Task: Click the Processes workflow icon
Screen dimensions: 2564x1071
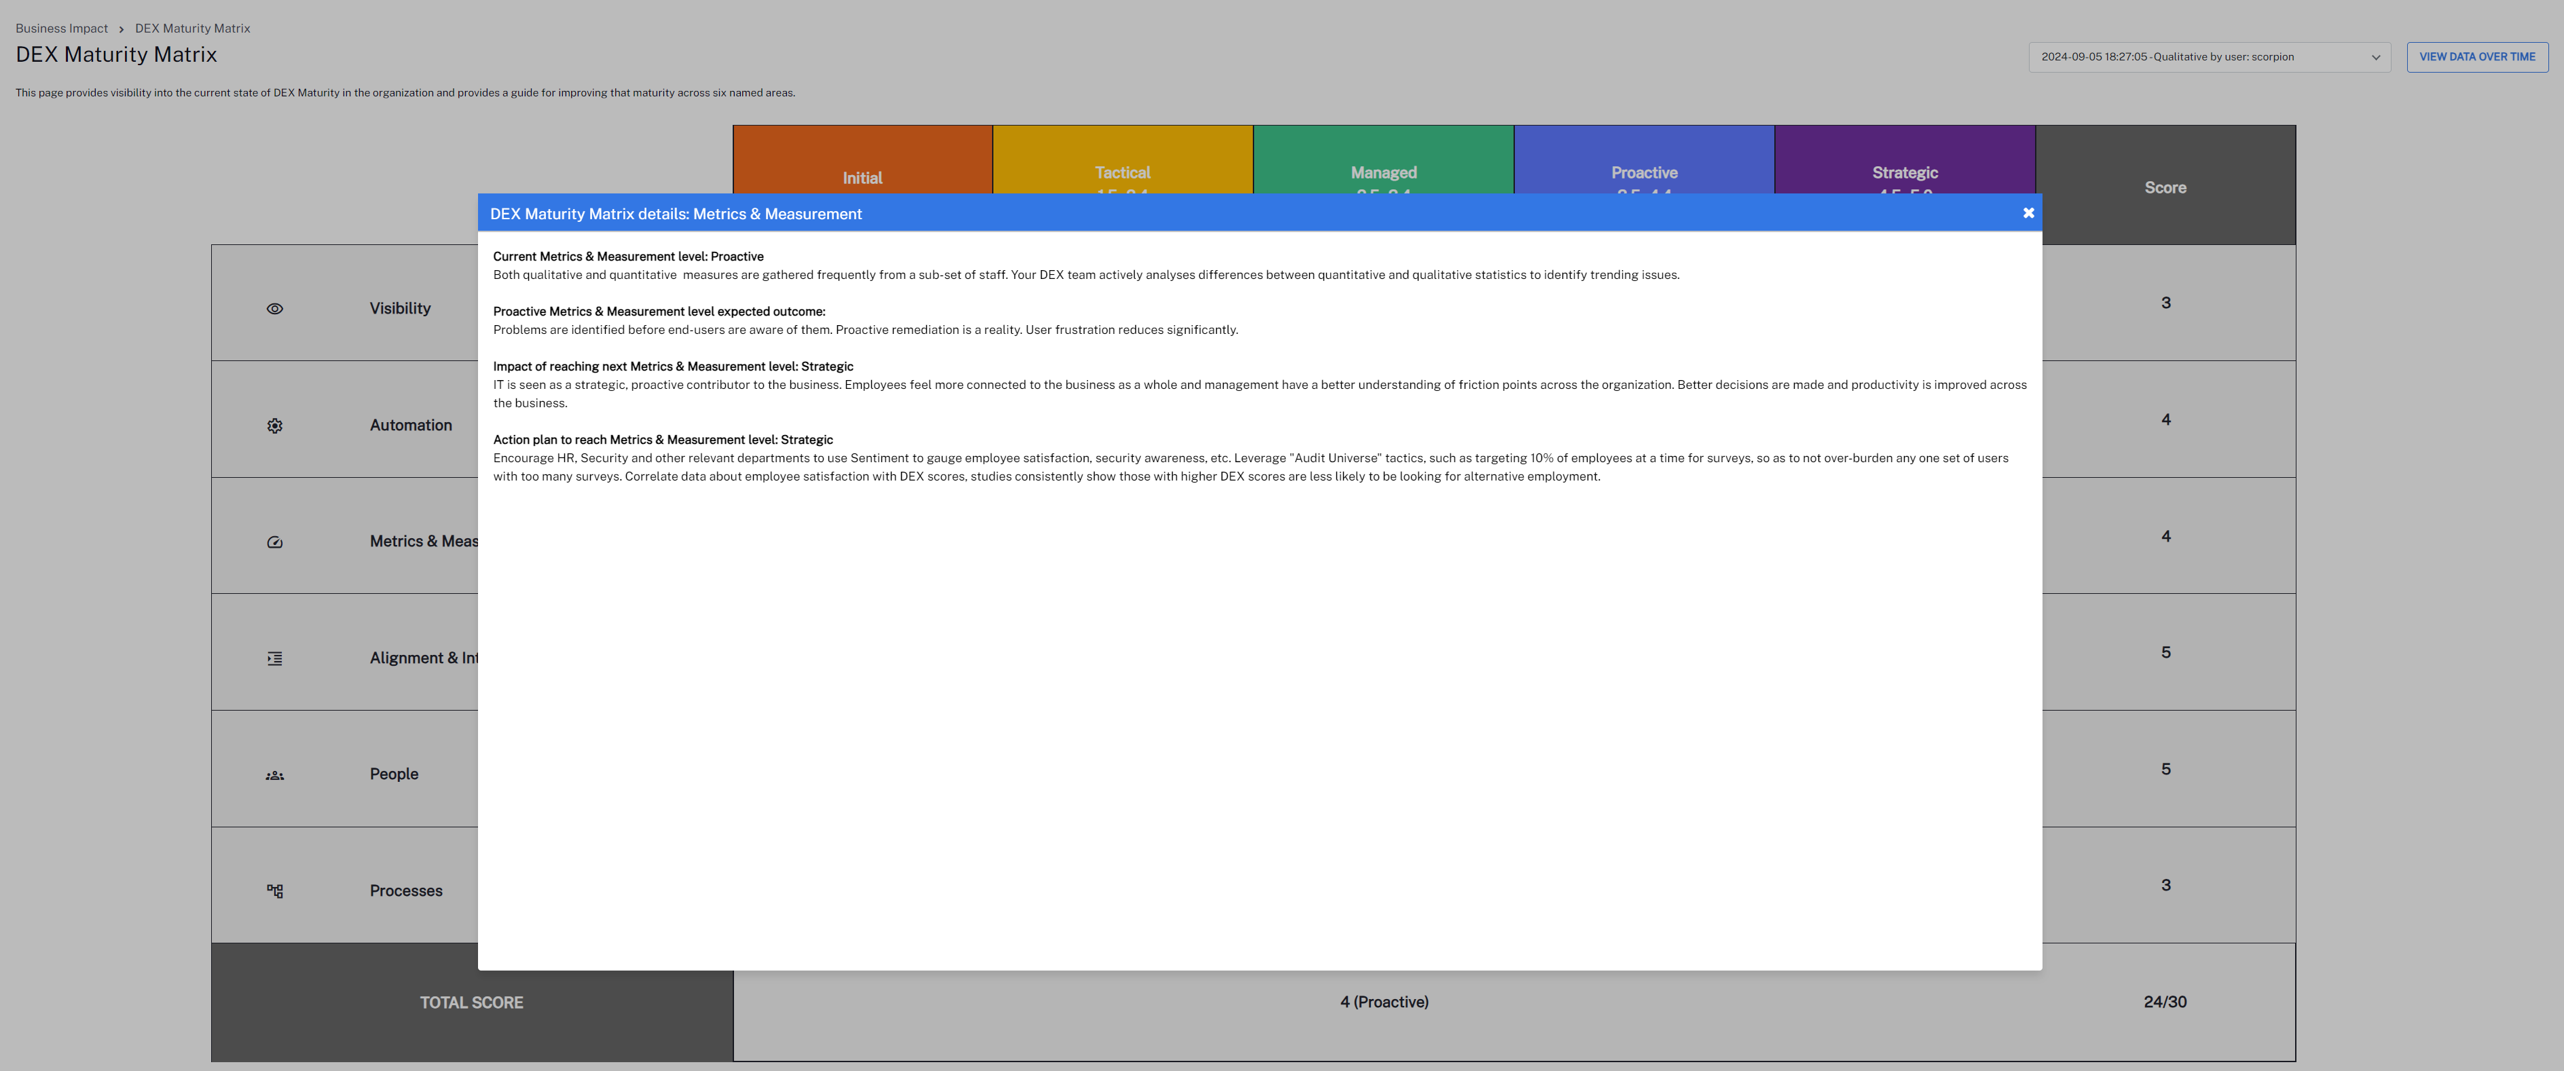Action: tap(275, 891)
